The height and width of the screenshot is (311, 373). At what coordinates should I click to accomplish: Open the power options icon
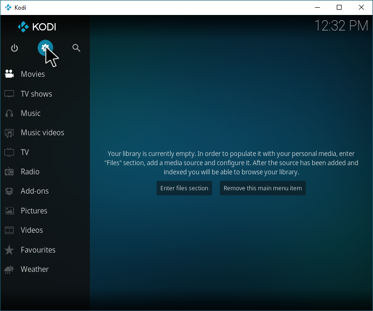point(14,48)
